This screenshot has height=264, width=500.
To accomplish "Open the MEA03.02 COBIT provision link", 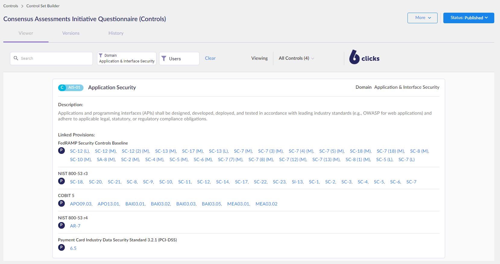I will [x=266, y=204].
